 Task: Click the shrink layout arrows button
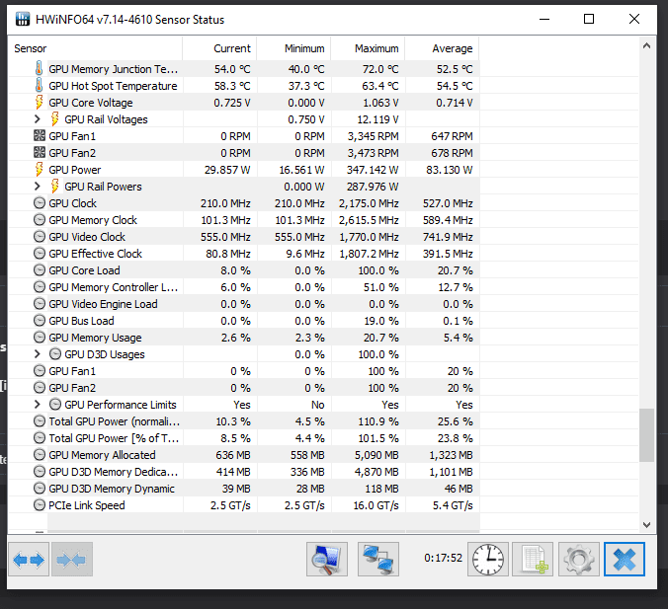click(x=72, y=560)
